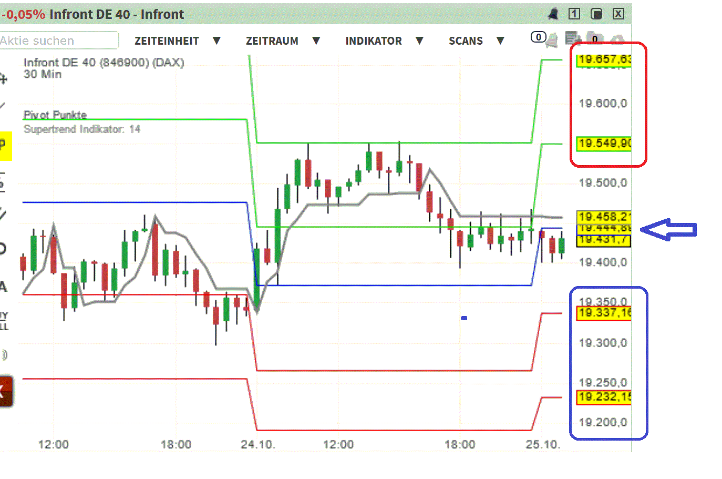
Task: Click the 25.10. date label on time axis
Action: coord(543,444)
